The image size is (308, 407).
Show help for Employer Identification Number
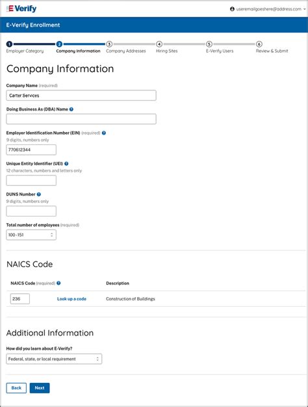coord(104,133)
